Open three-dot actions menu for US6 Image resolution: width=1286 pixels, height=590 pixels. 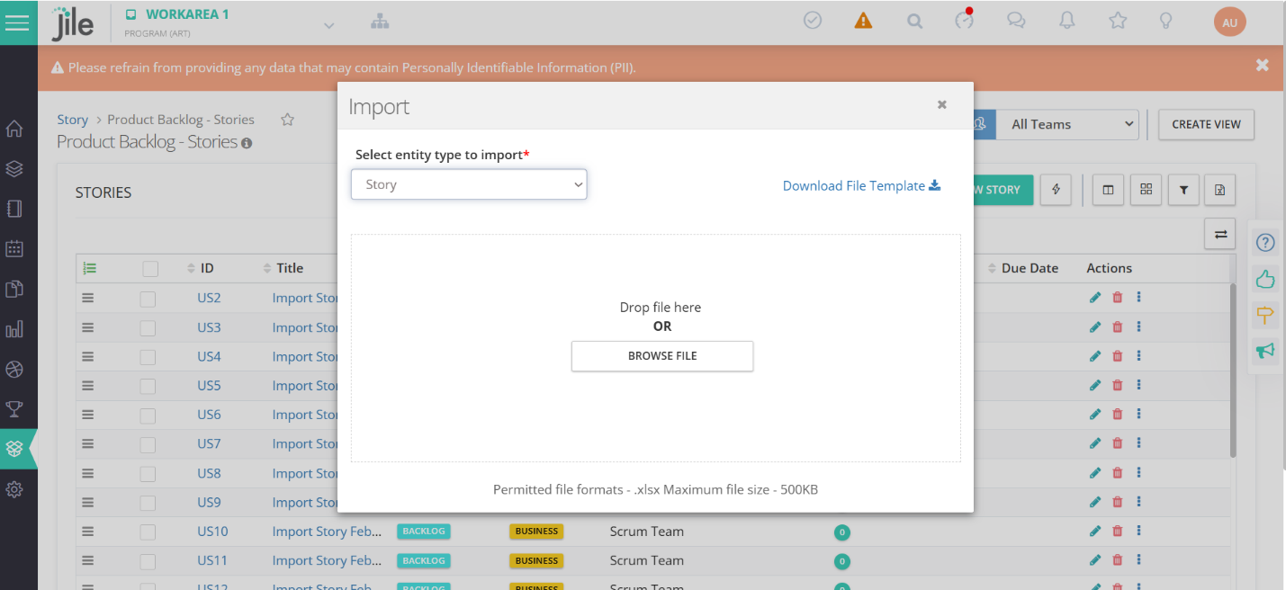coord(1138,415)
